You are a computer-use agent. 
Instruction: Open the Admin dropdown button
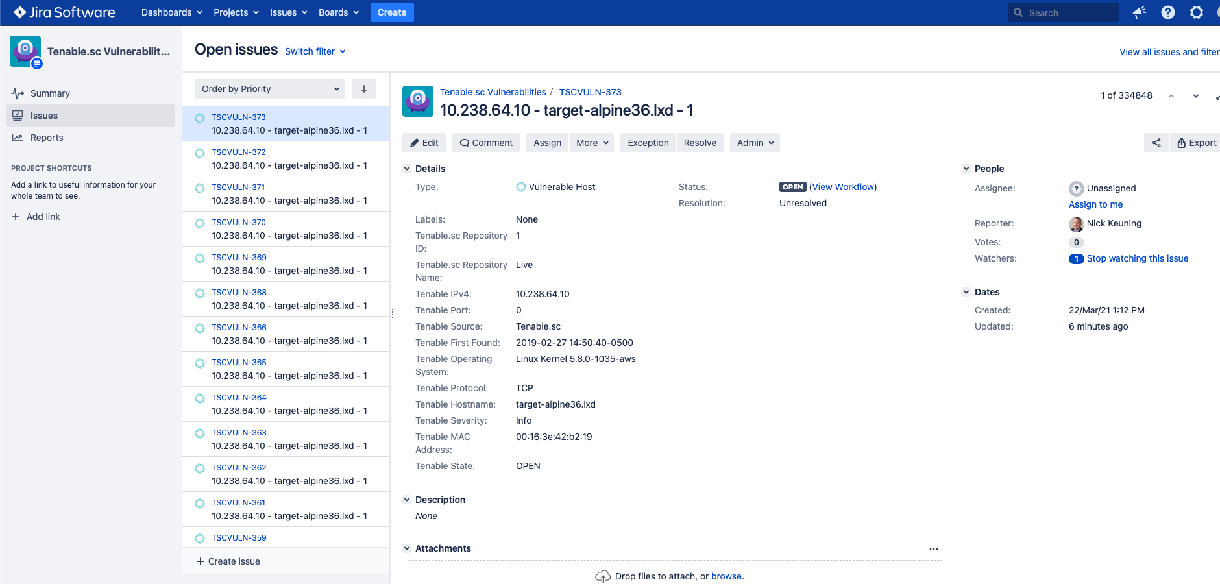[755, 143]
